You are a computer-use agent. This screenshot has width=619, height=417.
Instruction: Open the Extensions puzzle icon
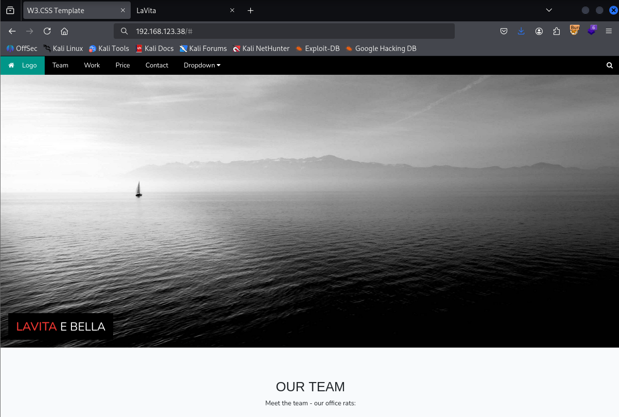(556, 31)
